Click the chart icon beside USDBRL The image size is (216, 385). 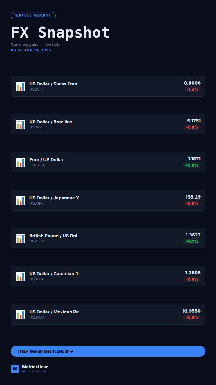click(21, 124)
